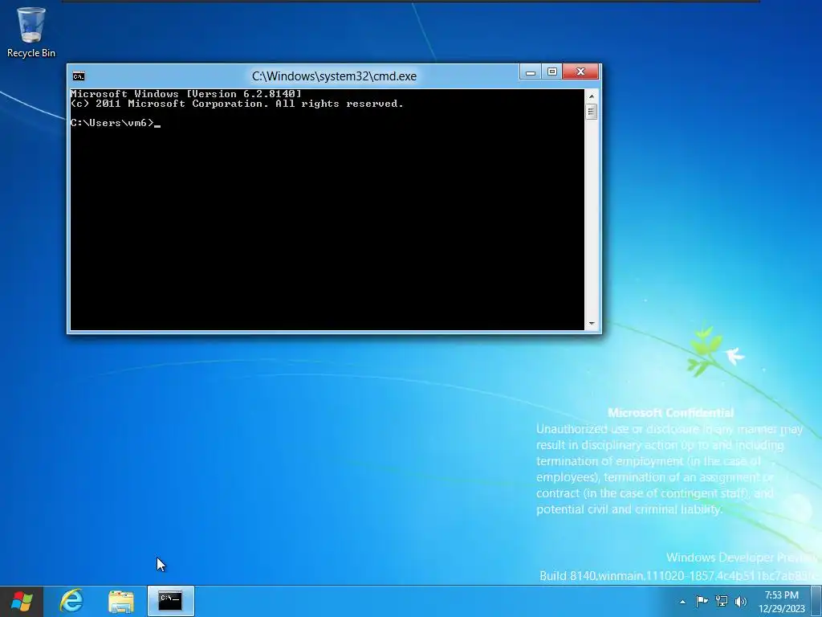Click the '(c) 2011 Microsoft Corporation' line
This screenshot has height=617, width=822.
click(237, 104)
